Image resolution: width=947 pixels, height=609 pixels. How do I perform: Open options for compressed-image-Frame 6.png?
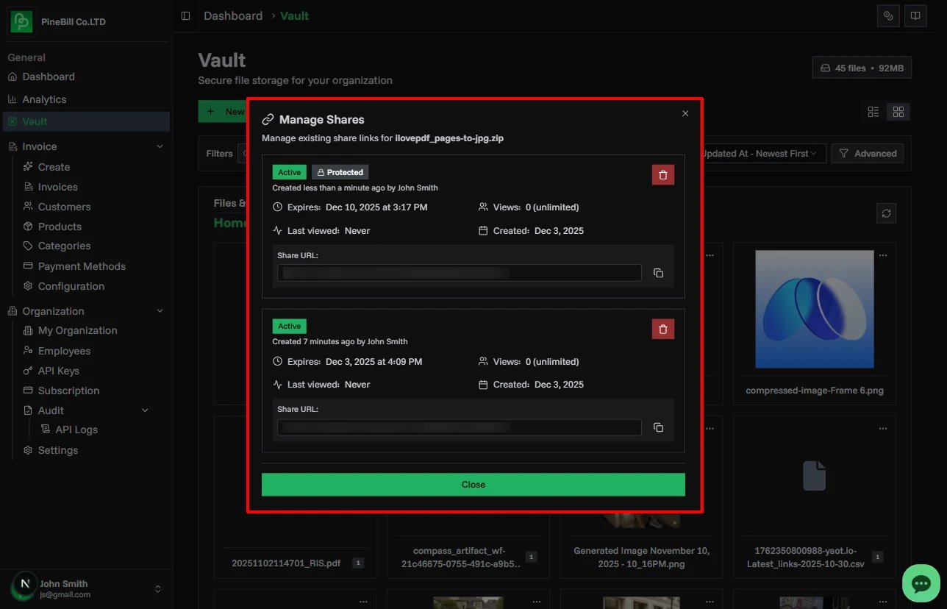point(882,254)
